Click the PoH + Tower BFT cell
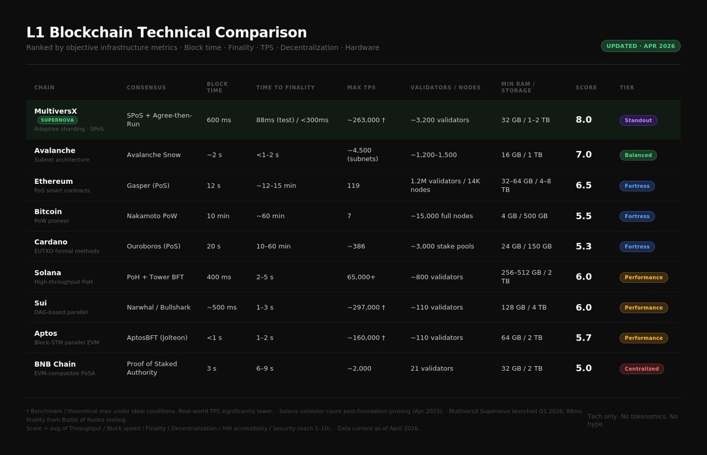The height and width of the screenshot is (455, 707). tap(156, 277)
